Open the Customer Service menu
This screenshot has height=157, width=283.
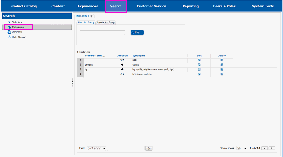coord(151,6)
